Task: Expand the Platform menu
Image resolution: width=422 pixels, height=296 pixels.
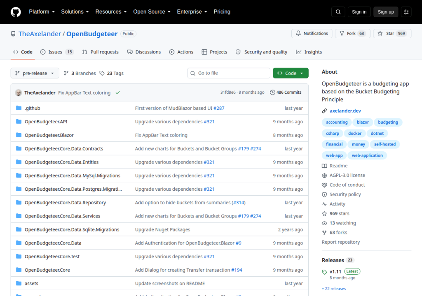Action: [x=42, y=12]
